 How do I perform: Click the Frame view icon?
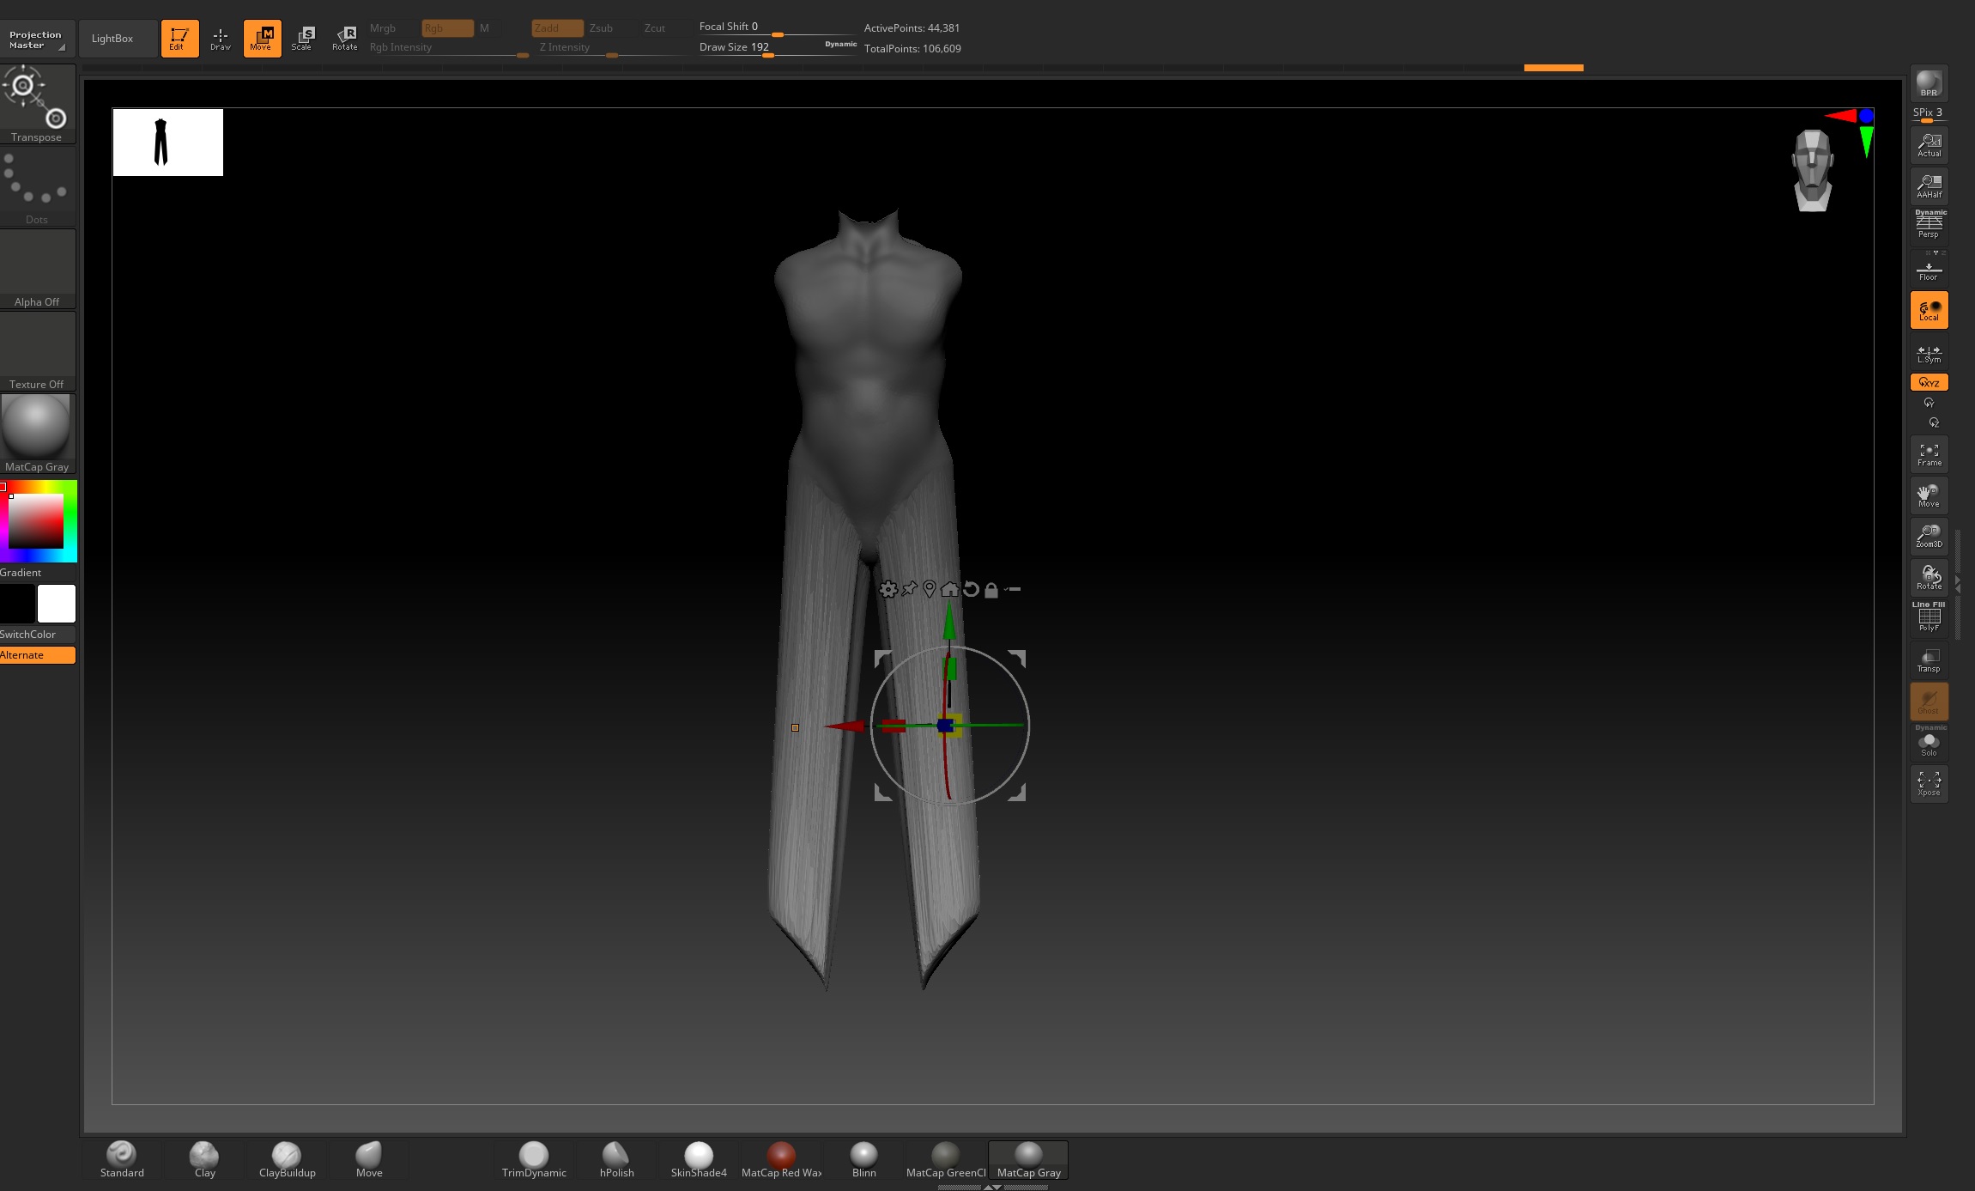click(1929, 454)
